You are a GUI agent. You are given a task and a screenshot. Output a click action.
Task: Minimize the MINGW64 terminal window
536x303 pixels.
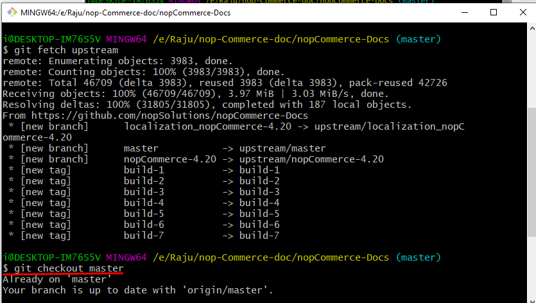tap(465, 13)
